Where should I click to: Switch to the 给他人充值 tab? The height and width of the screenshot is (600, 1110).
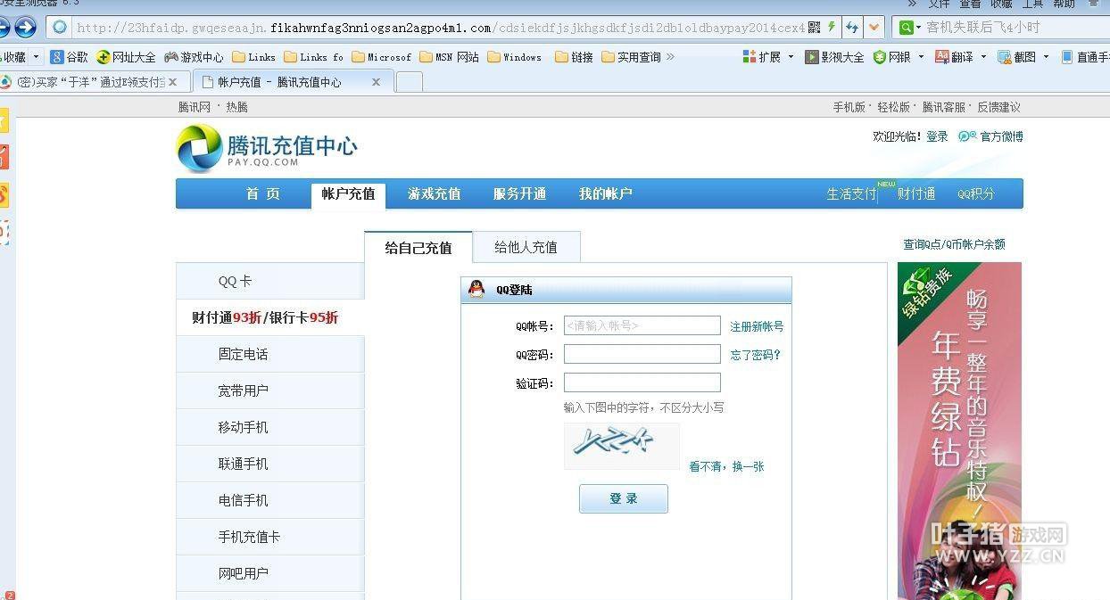point(526,247)
